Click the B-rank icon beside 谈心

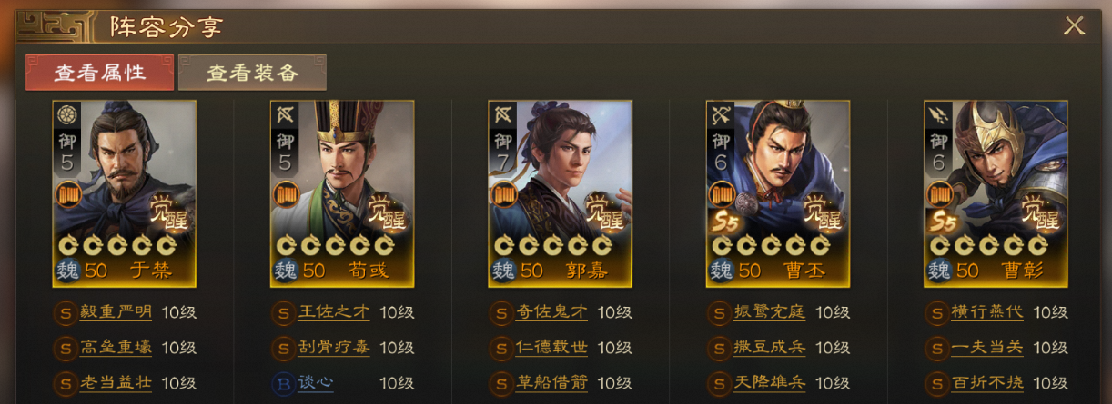coord(282,383)
